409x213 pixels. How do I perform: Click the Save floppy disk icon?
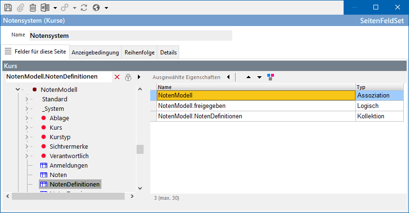8,8
